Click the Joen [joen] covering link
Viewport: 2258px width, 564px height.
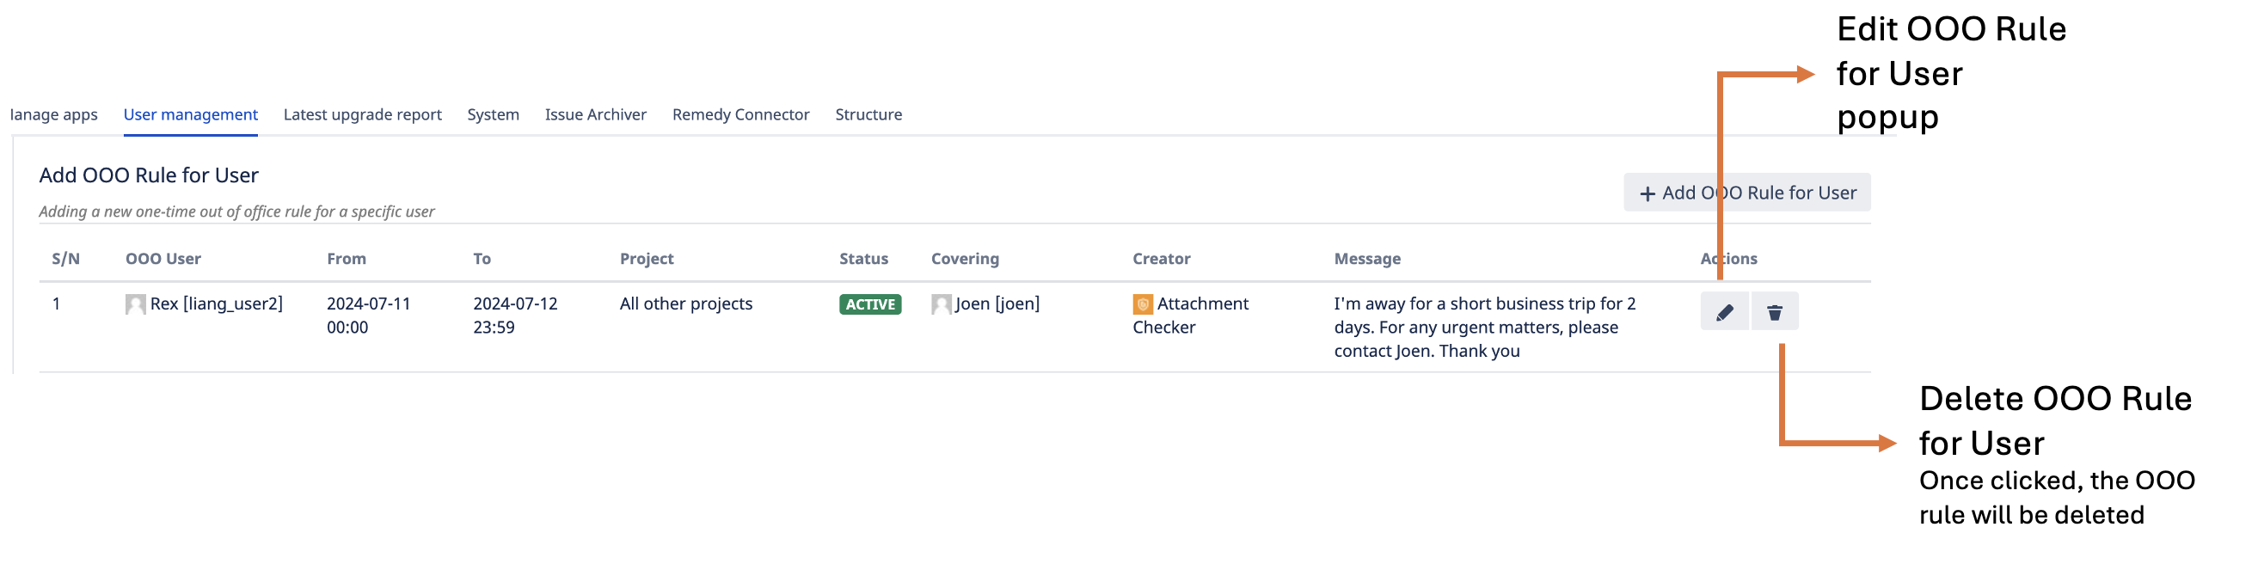coord(997,303)
